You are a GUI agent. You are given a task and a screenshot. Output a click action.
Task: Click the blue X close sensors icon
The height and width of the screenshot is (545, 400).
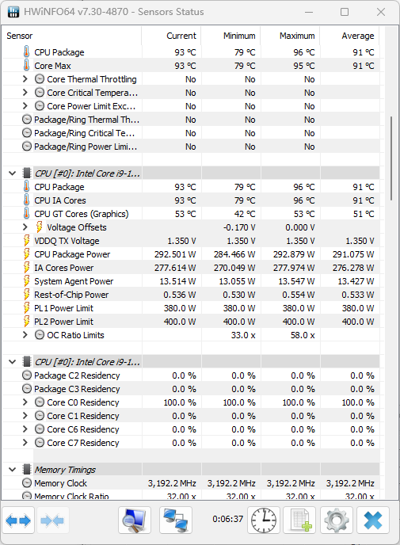click(x=373, y=520)
